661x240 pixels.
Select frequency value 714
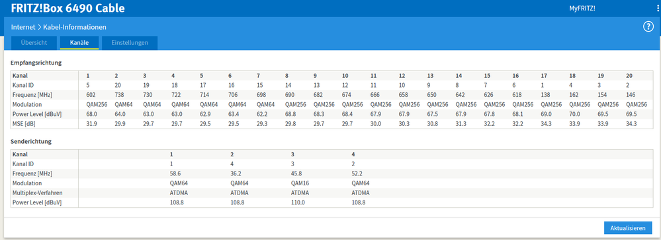pyautogui.click(x=204, y=94)
